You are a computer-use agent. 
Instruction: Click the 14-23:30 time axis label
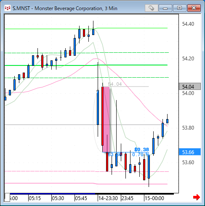108,198
